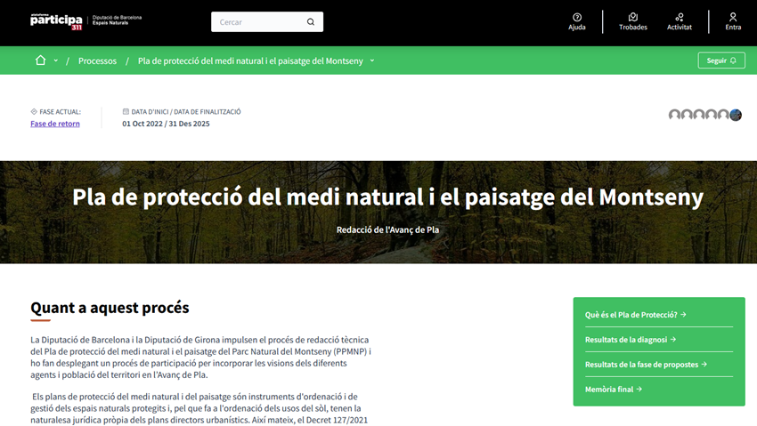
Task: Open the Fase de retorn link
Action: coord(55,124)
